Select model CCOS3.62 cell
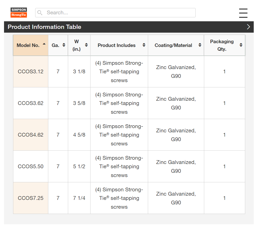Image resolution: width=256 pixels, height=227 pixels. 31,103
